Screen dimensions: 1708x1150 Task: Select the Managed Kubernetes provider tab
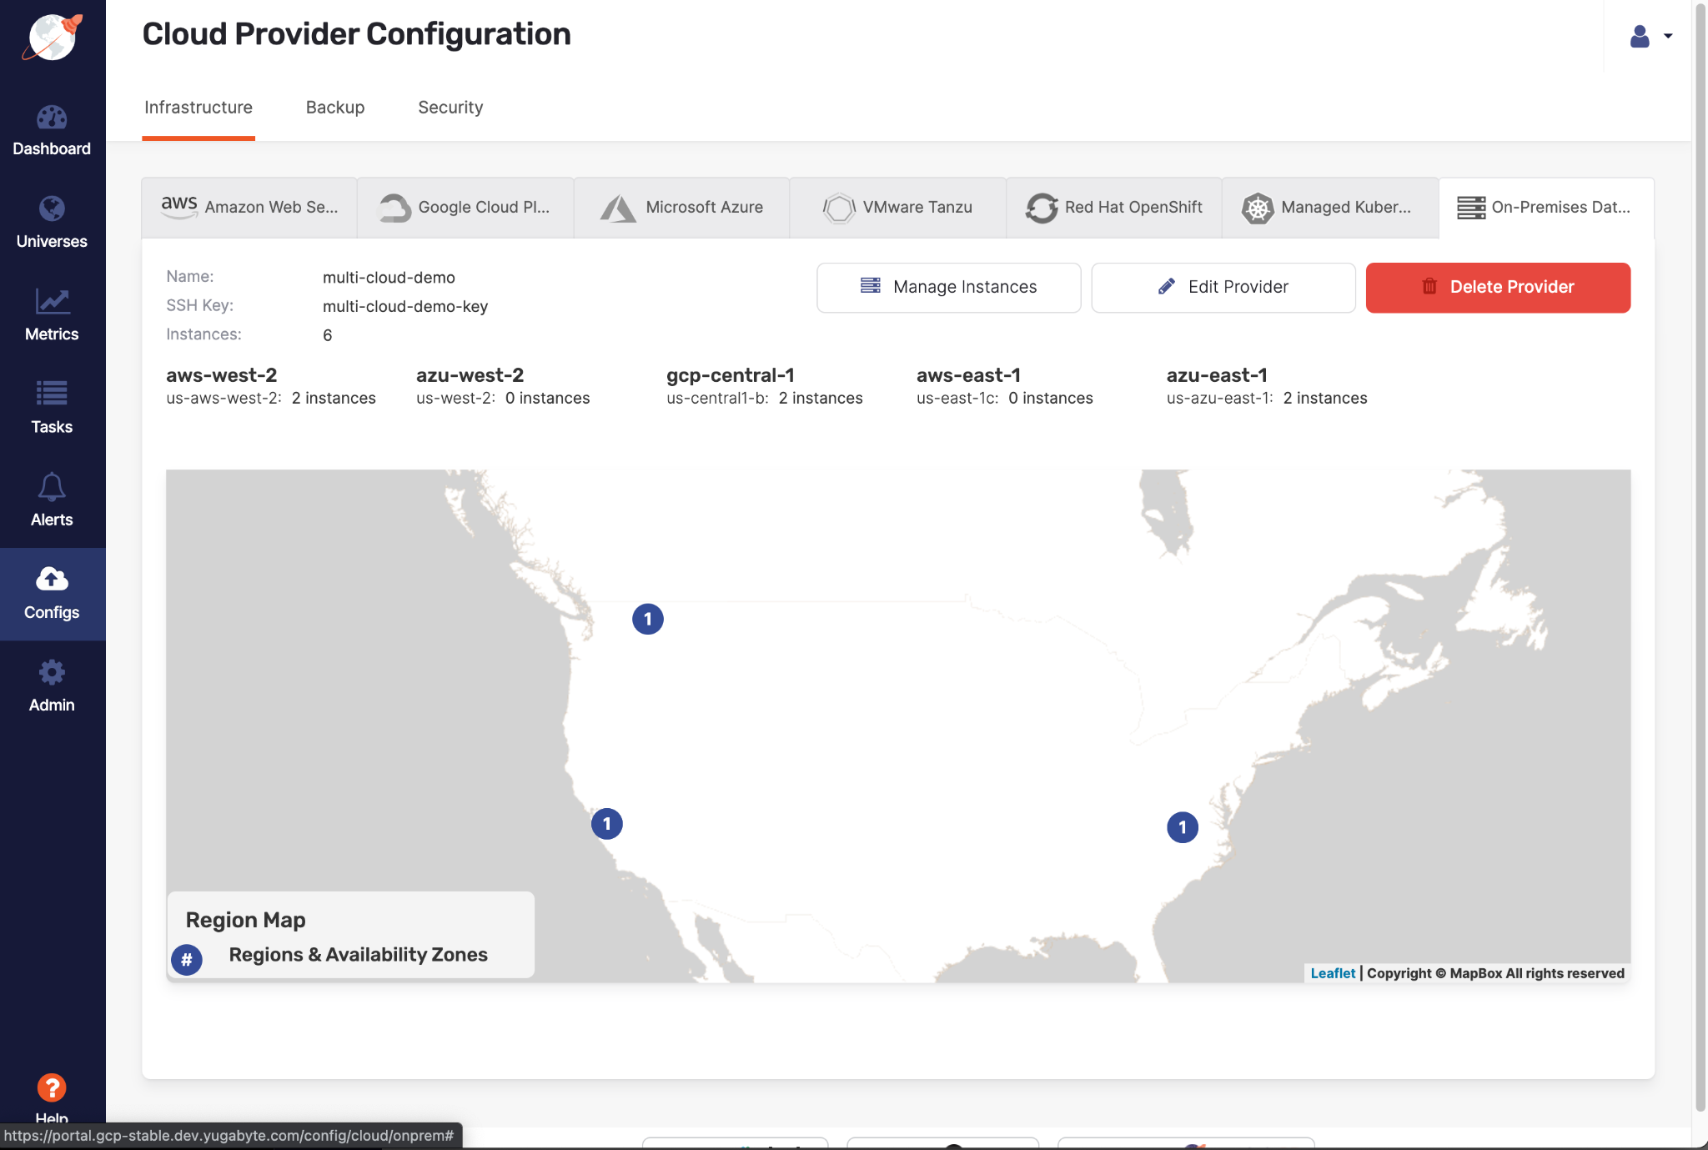[1330, 208]
